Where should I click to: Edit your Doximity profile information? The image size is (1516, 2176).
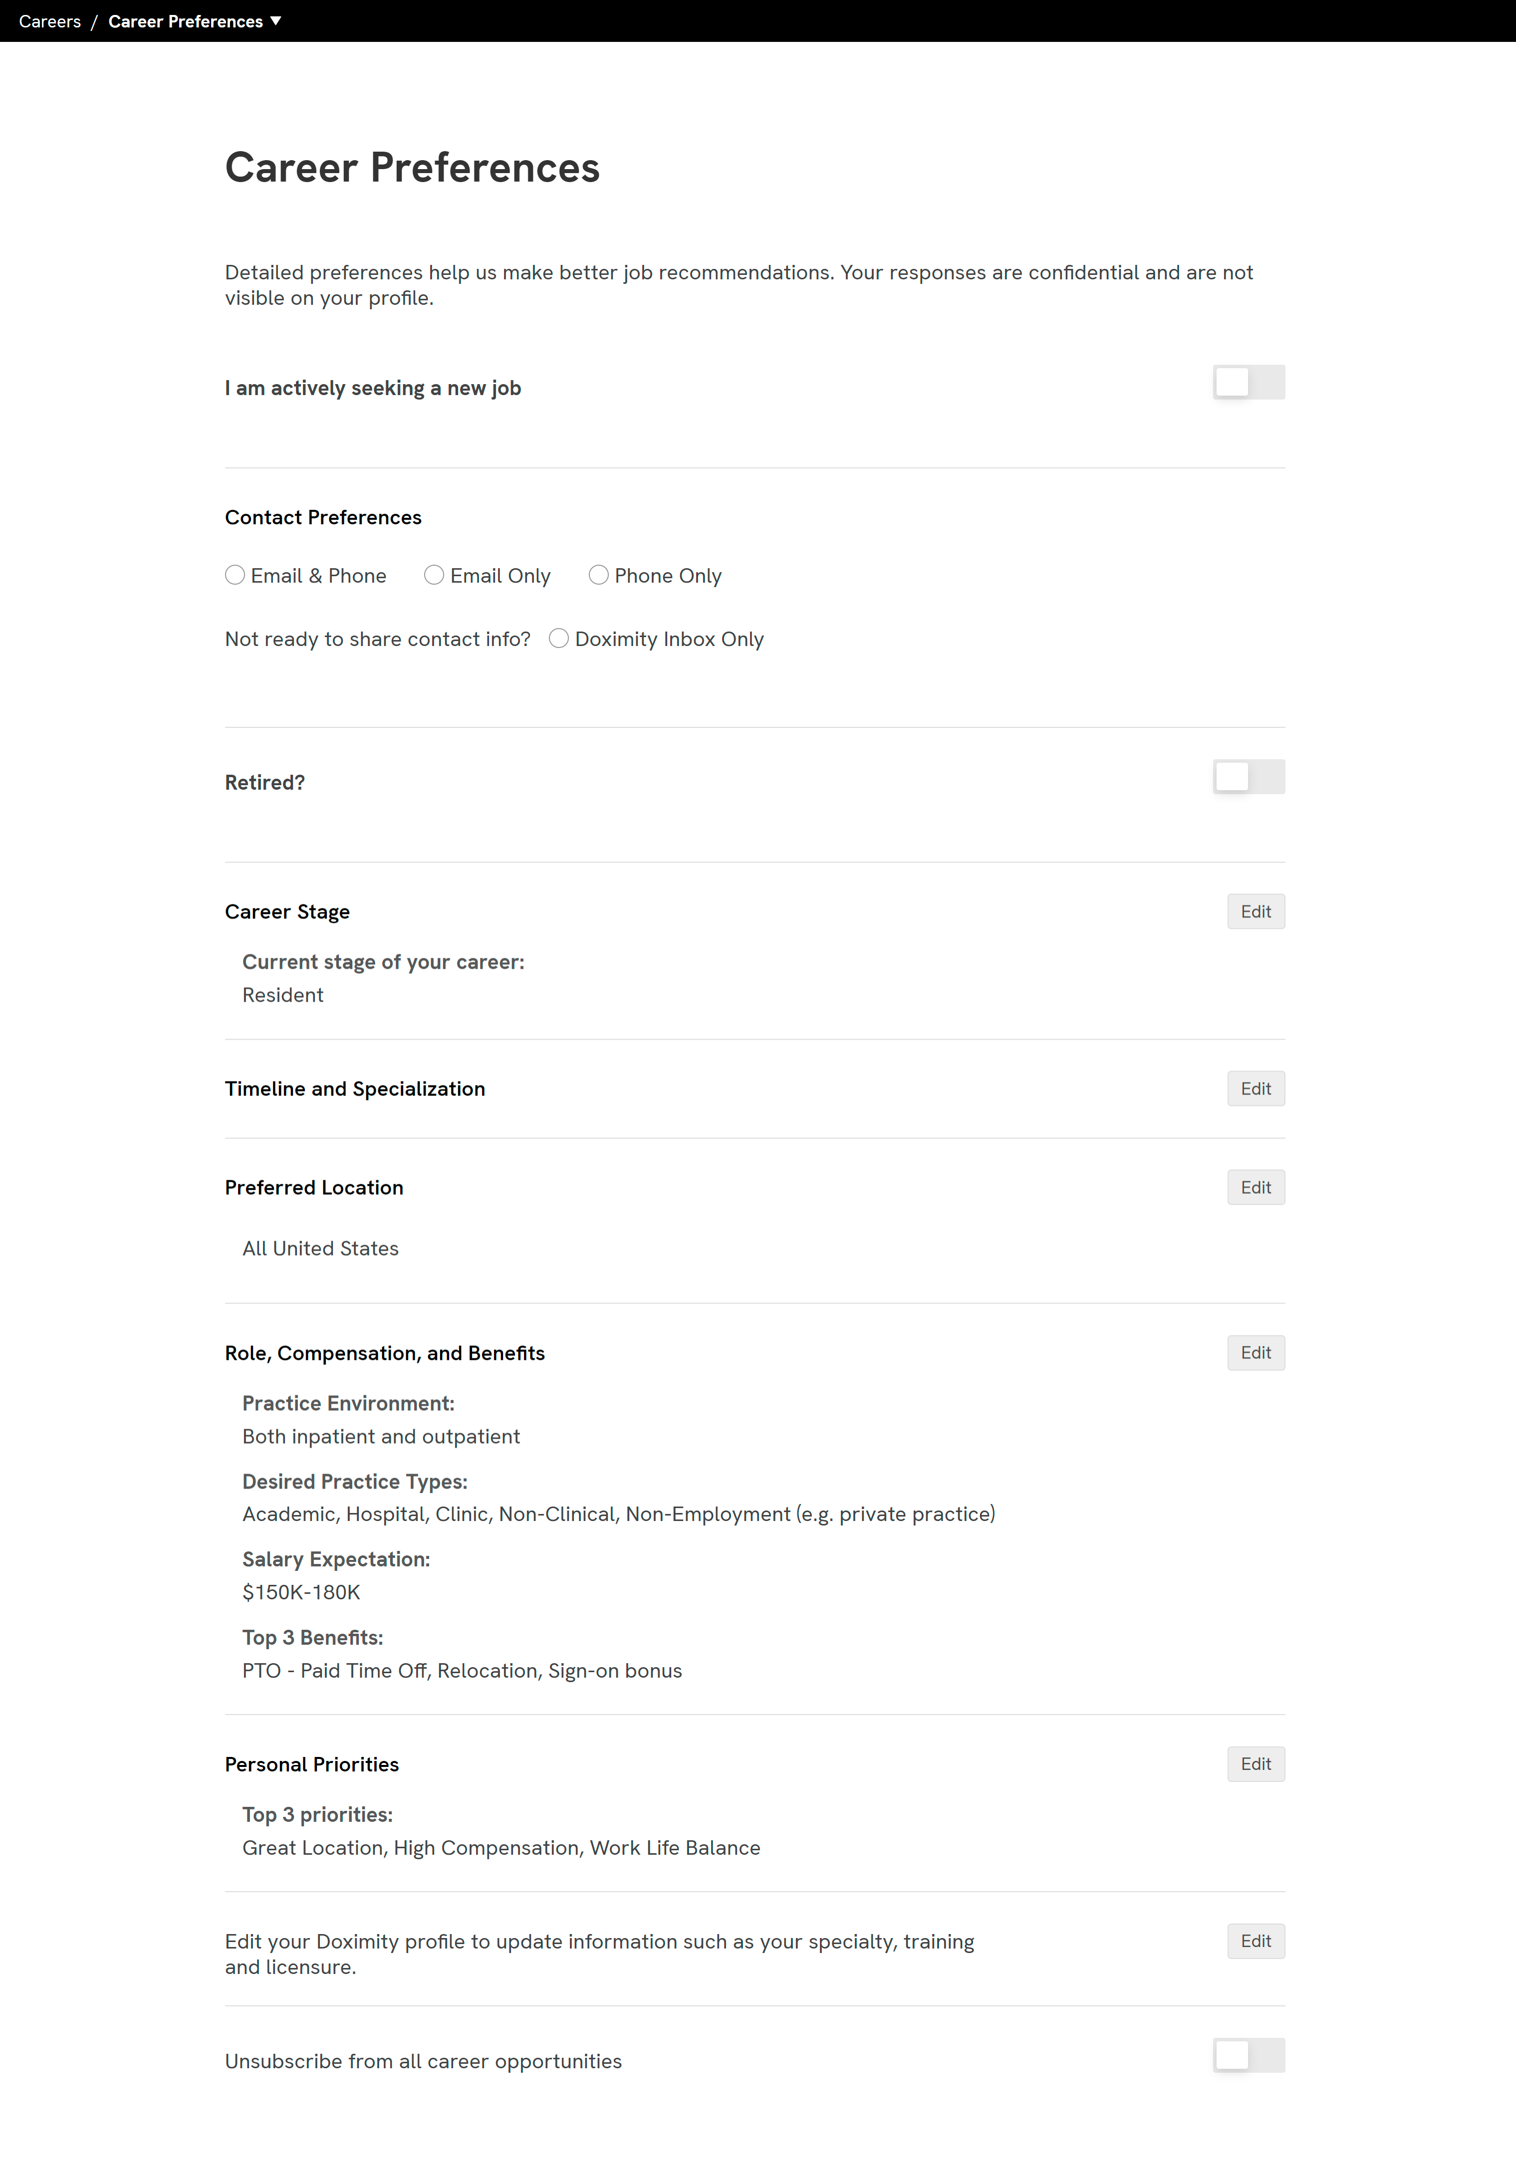tap(1256, 1942)
